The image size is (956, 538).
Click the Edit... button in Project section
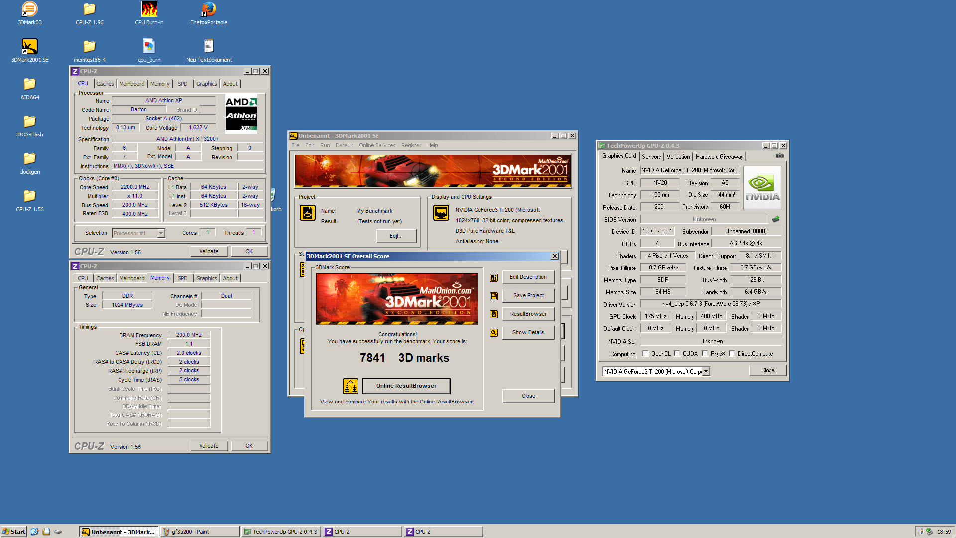click(x=396, y=236)
